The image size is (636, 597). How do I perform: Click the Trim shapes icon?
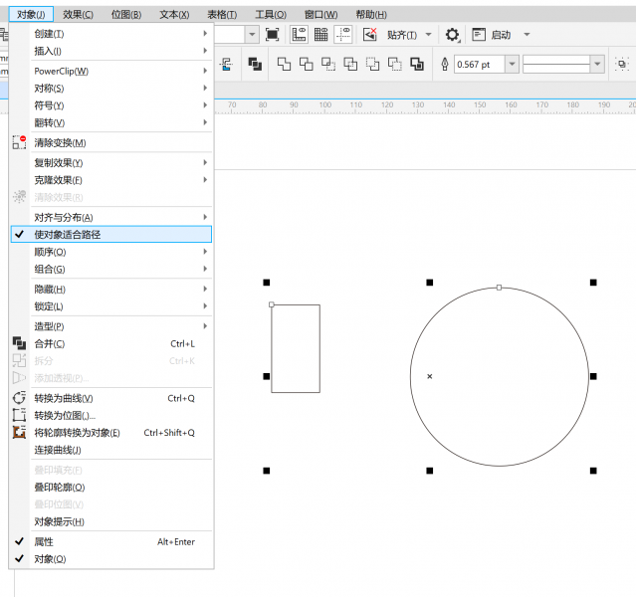tap(307, 64)
